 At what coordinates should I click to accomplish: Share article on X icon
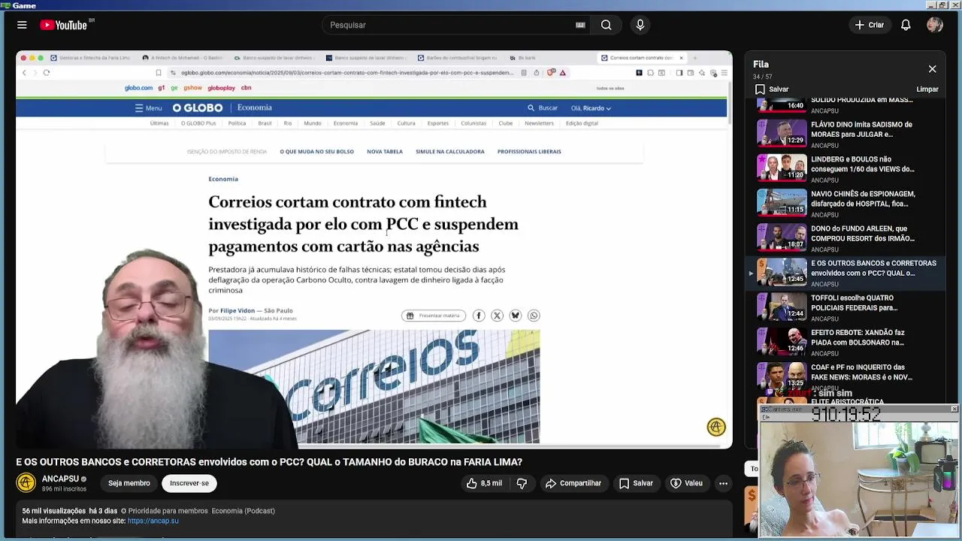[x=497, y=316]
